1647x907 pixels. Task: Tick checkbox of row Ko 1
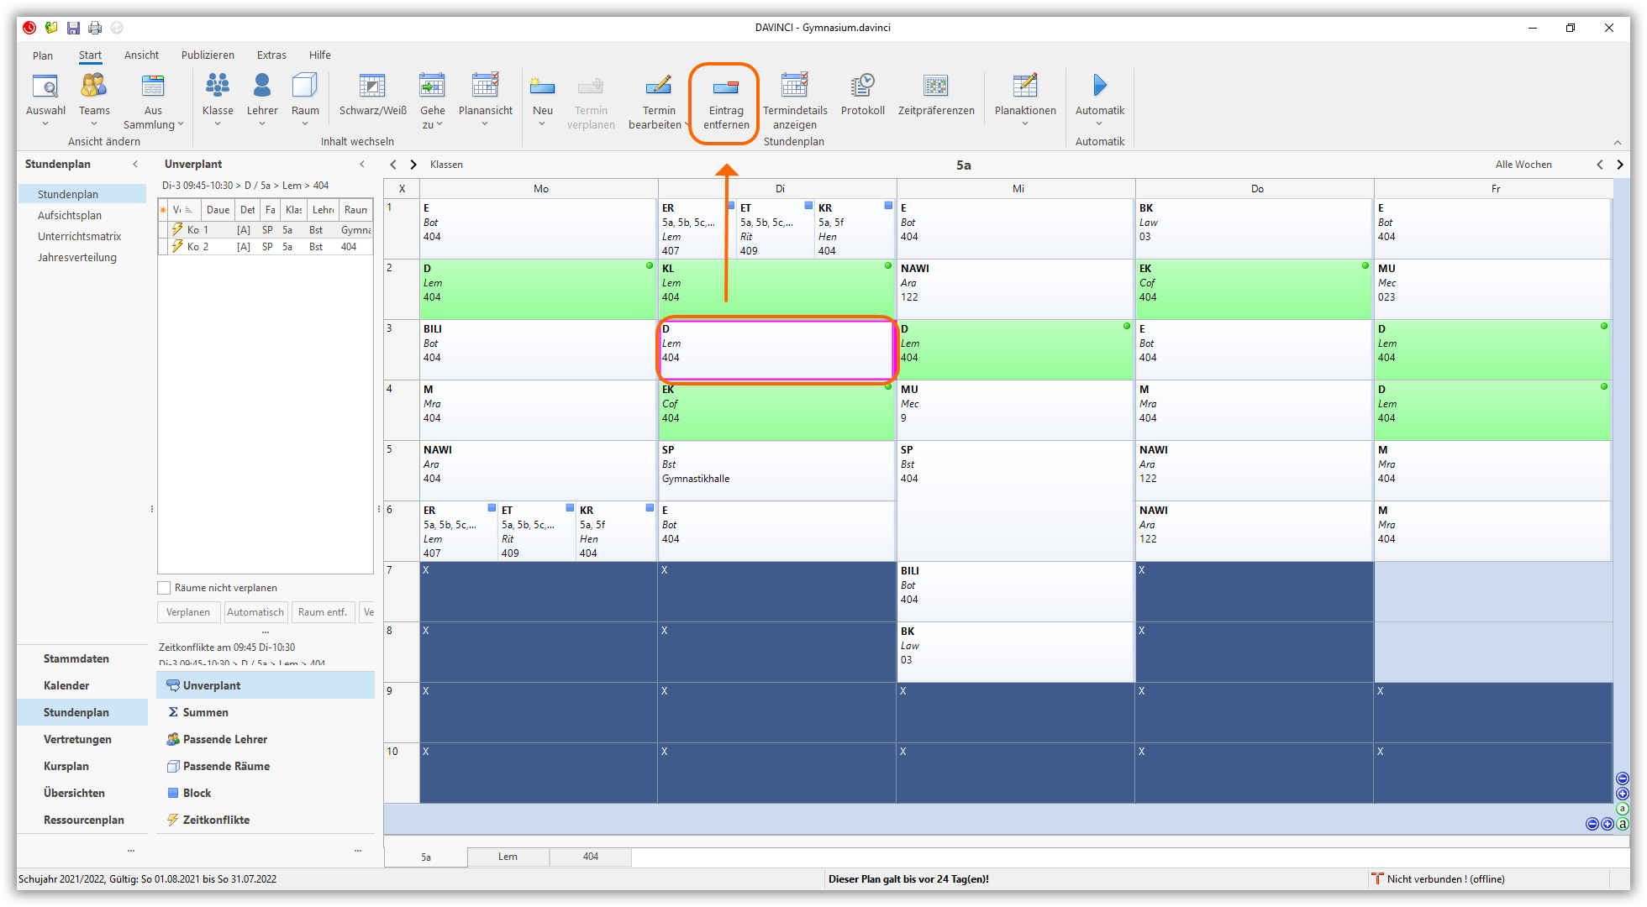[x=164, y=229]
